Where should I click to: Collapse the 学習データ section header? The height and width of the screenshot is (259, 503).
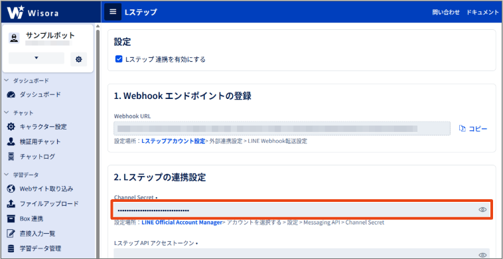(x=21, y=175)
